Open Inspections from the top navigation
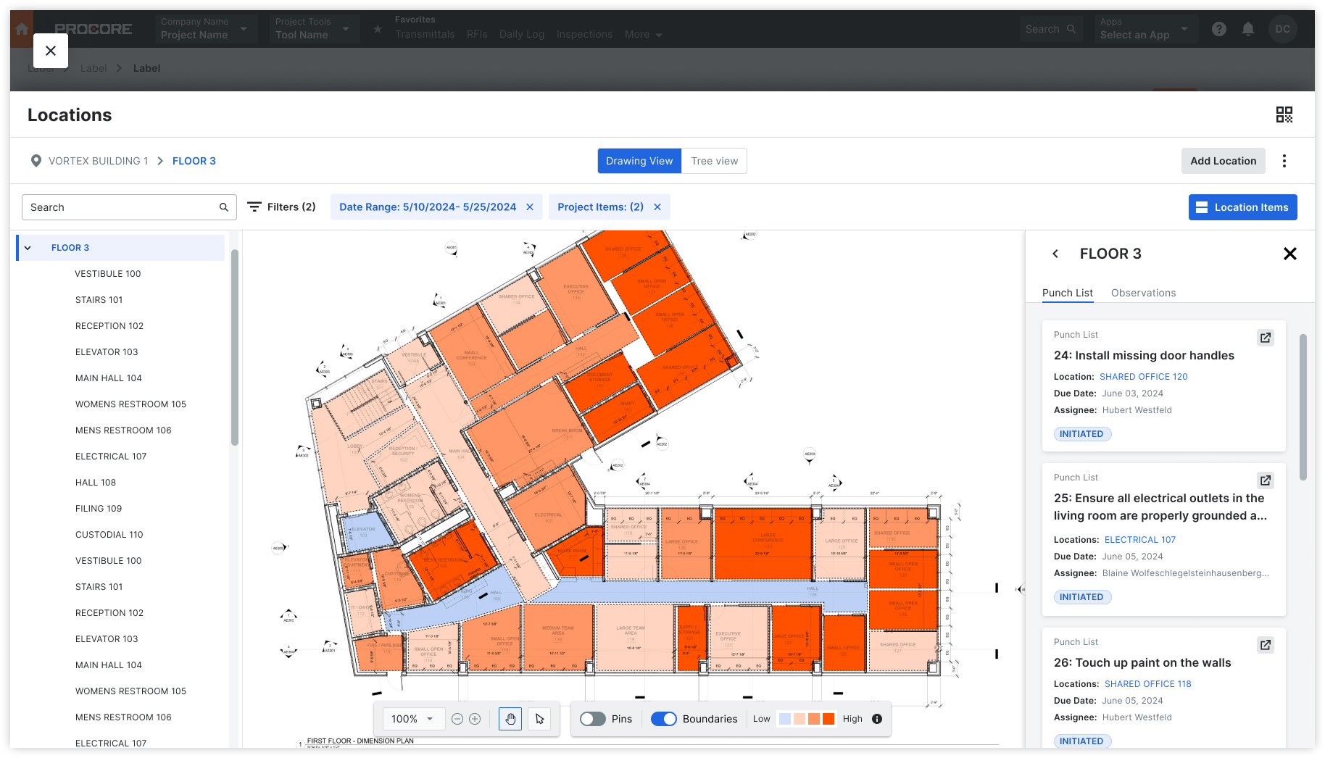Viewport: 1325px width, 758px height. tap(584, 33)
